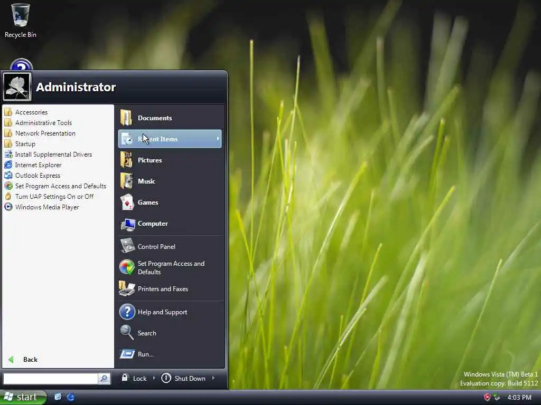Viewport: 541px width, 405px height.
Task: Open the partially hidden help desktop icon
Action: [21, 64]
